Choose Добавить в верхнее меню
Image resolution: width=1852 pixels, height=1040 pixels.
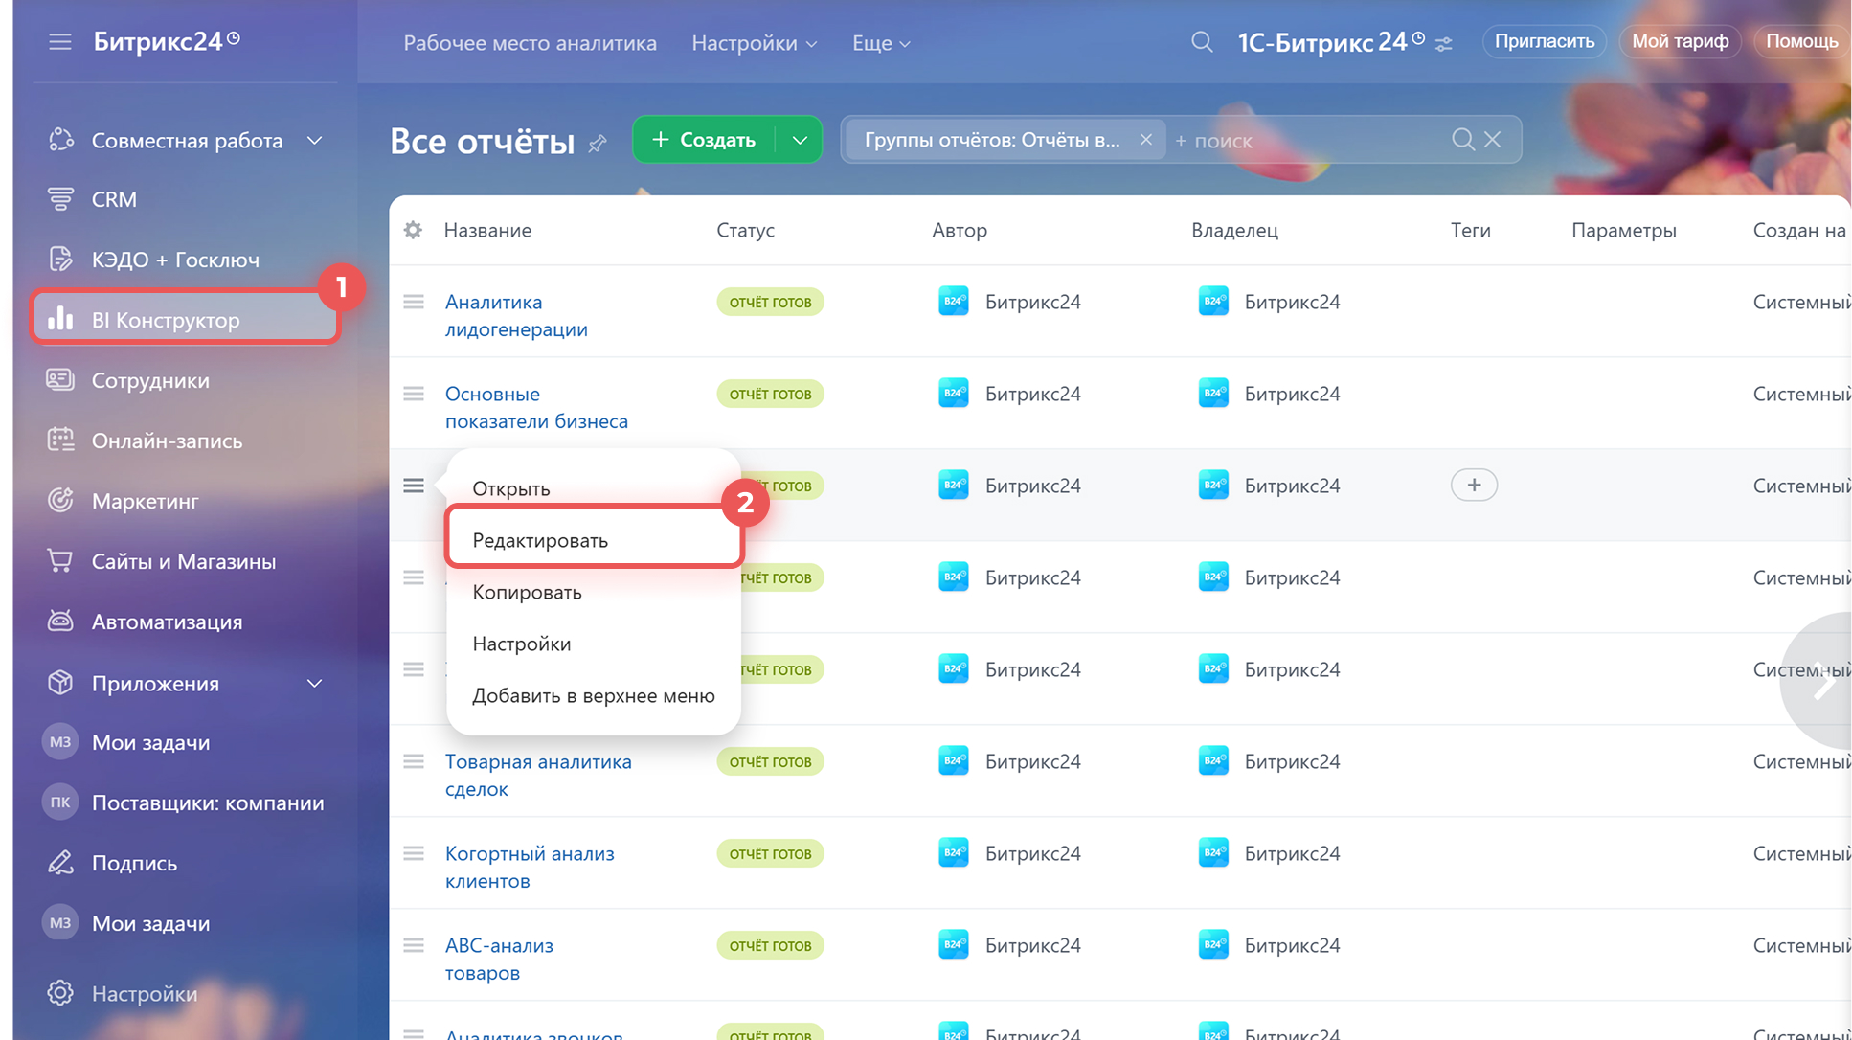[x=594, y=695]
